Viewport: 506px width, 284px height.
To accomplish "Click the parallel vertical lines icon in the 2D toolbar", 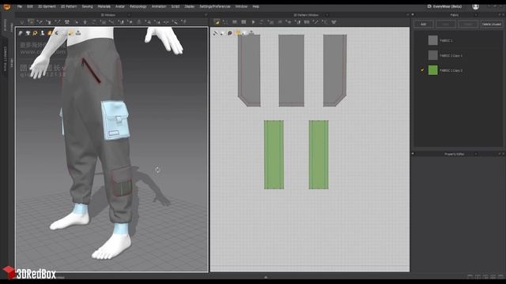I will click(307, 22).
